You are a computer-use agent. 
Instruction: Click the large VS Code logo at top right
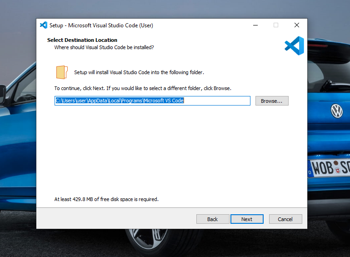click(295, 46)
